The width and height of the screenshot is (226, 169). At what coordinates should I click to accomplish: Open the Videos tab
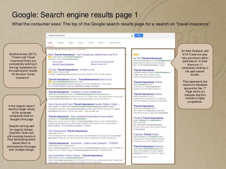point(91,43)
